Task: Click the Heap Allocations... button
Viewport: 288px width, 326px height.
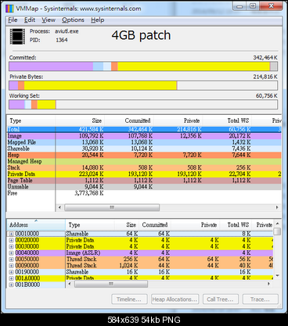Action: [x=175, y=299]
